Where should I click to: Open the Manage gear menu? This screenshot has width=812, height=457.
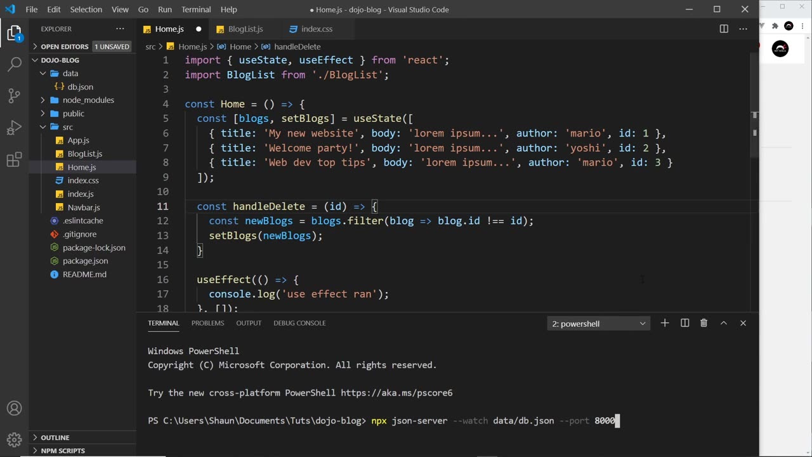point(14,439)
